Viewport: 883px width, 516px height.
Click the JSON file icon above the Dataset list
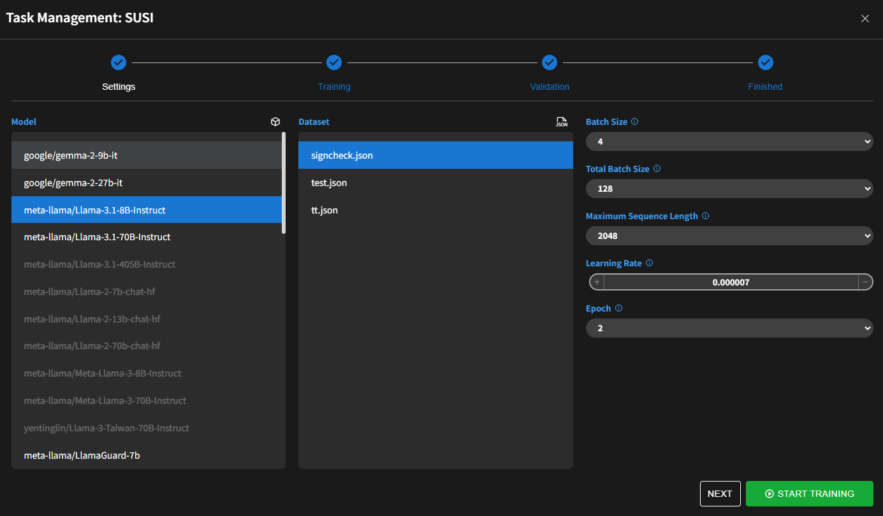(x=562, y=122)
